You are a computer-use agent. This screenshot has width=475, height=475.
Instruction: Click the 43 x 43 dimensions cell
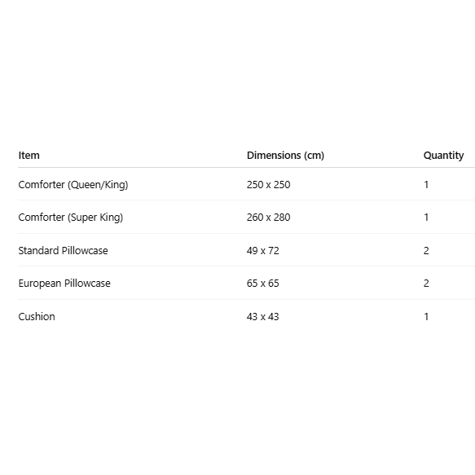click(262, 317)
